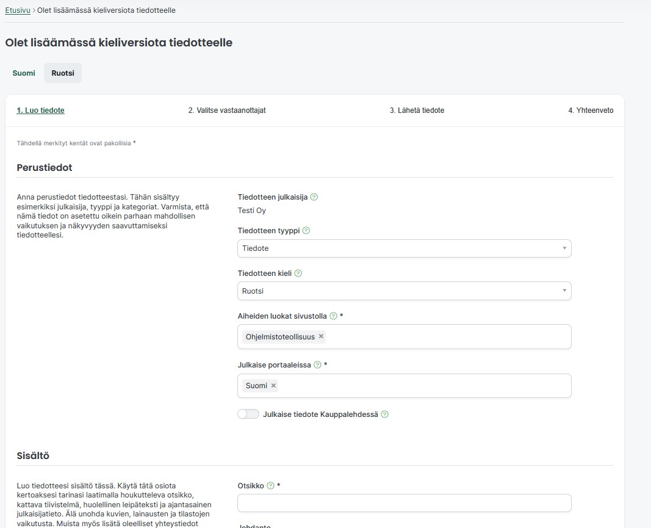Screen dimensions: 651x528
Task: Click the Sisältö section heading
Action: [33, 456]
